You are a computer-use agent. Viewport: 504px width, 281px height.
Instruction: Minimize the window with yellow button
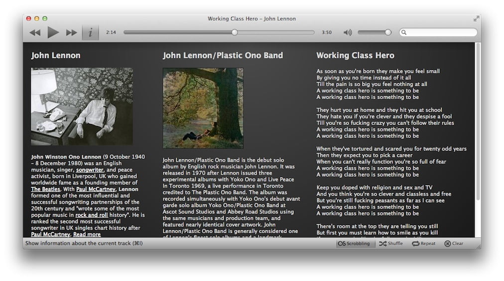point(37,18)
